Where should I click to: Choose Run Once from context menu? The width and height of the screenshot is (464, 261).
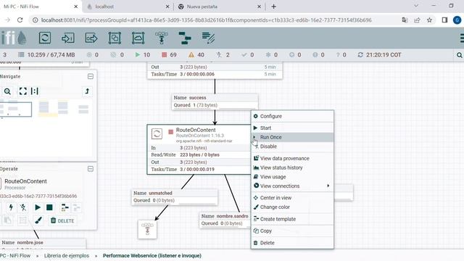[292, 137]
